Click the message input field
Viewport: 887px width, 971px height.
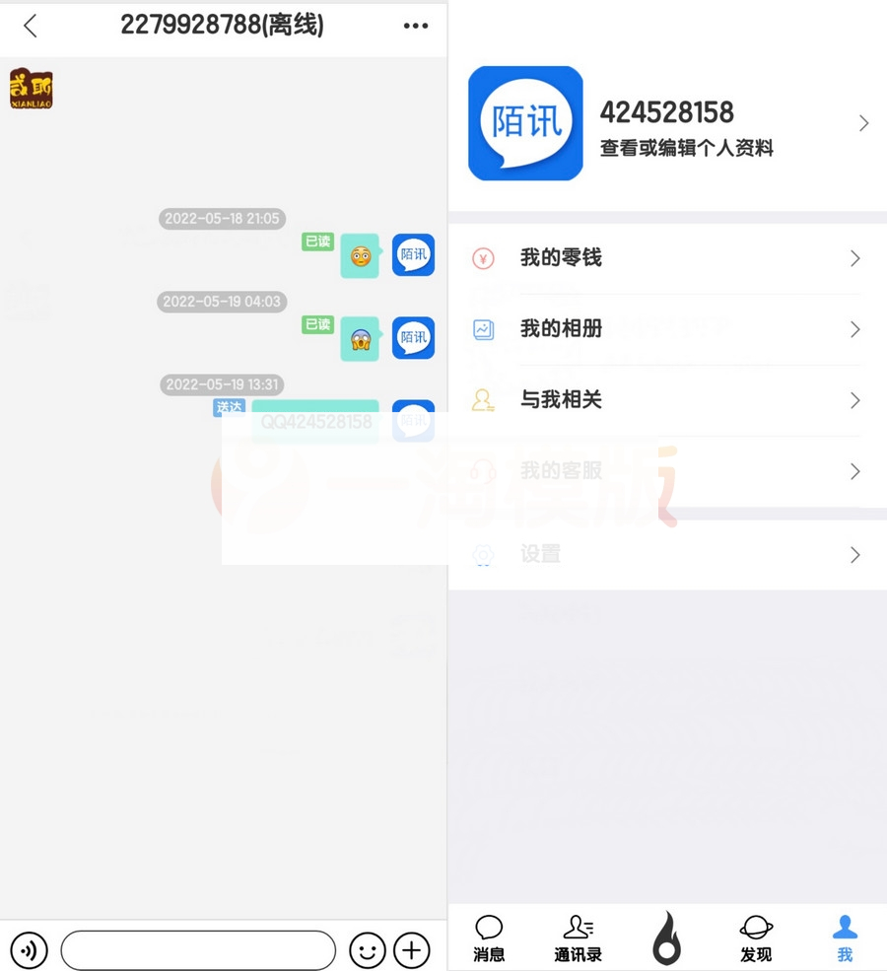pos(197,949)
